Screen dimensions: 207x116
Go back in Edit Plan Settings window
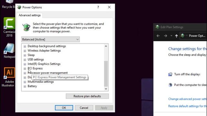[158, 36]
